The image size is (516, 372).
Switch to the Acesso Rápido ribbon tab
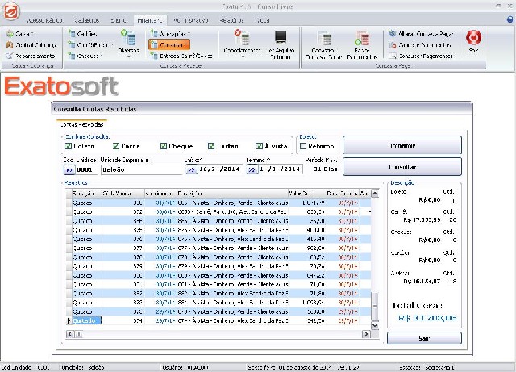(44, 20)
